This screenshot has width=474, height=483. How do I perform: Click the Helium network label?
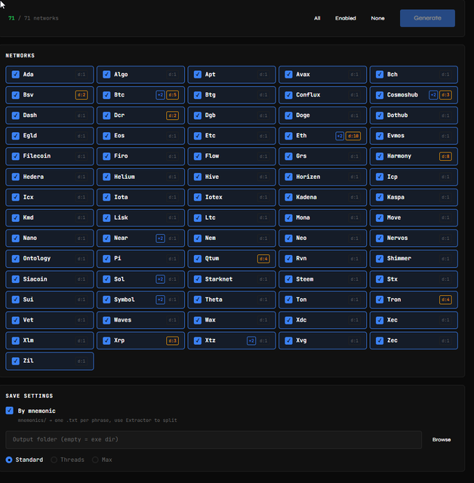coord(125,177)
